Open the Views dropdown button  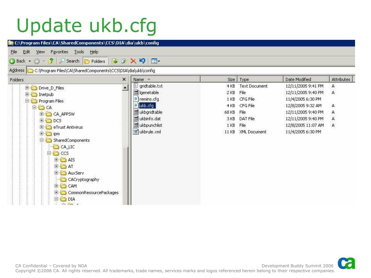[155, 61]
